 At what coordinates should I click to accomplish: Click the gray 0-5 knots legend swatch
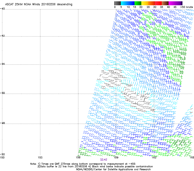coord(117,3)
